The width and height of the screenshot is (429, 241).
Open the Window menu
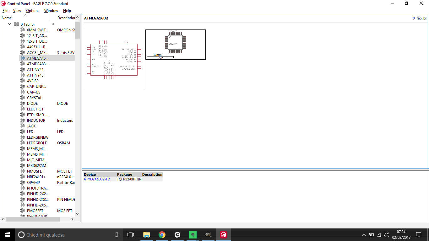point(51,10)
